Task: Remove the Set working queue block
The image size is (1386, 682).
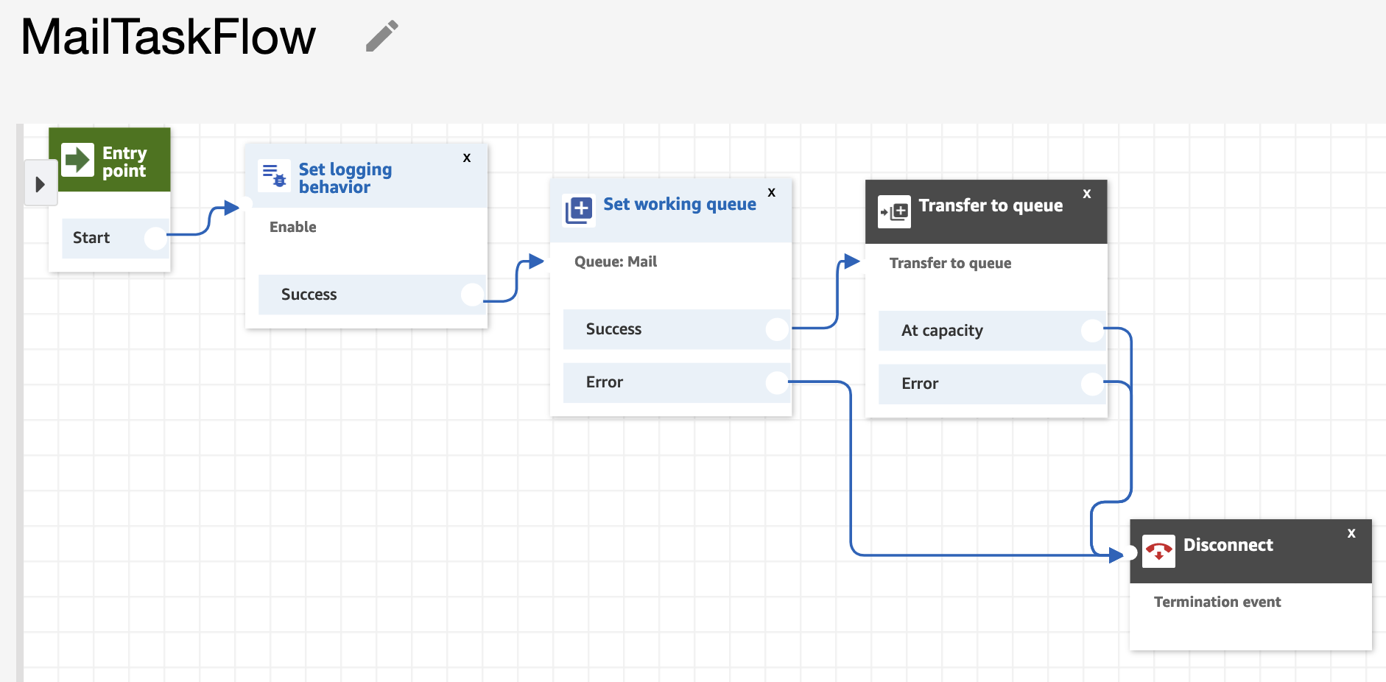Action: [772, 192]
